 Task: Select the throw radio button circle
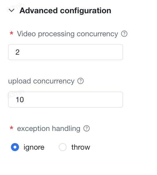63,147
